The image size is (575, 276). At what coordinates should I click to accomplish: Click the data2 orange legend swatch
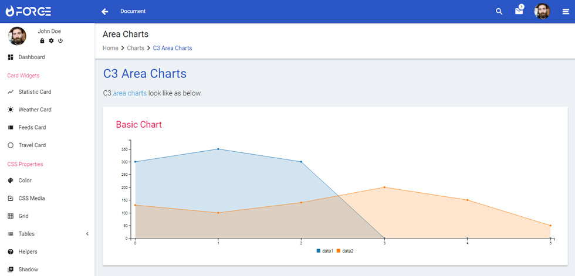click(339, 251)
